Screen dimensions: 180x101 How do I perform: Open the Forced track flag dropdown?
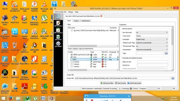tap(152, 46)
